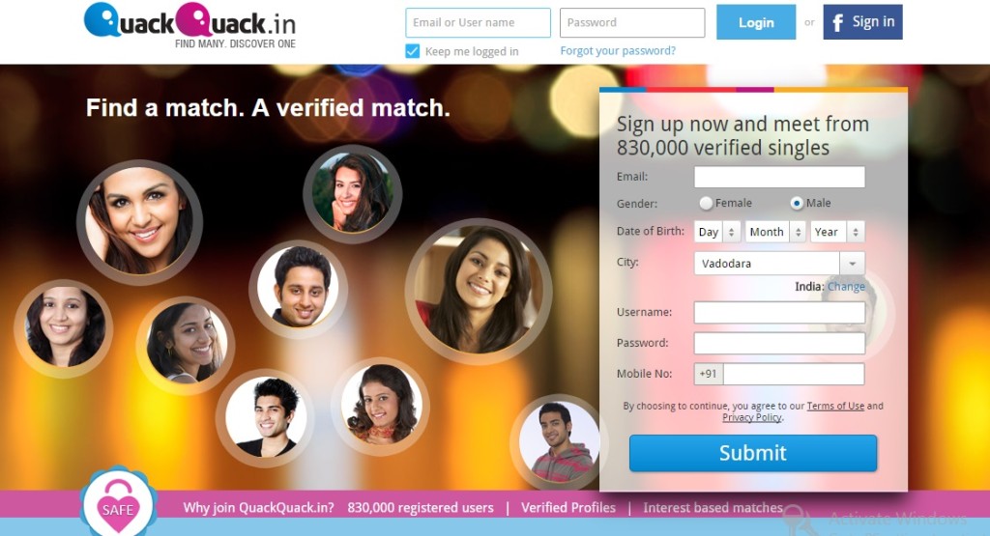The width and height of the screenshot is (990, 536).
Task: Click the pink SAFE heart lock badge
Action: tap(118, 503)
